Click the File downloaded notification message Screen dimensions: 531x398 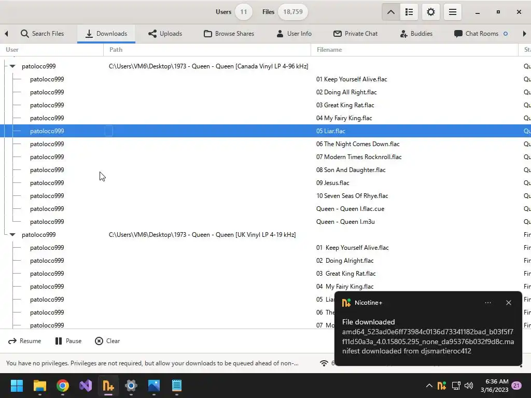pos(428,336)
